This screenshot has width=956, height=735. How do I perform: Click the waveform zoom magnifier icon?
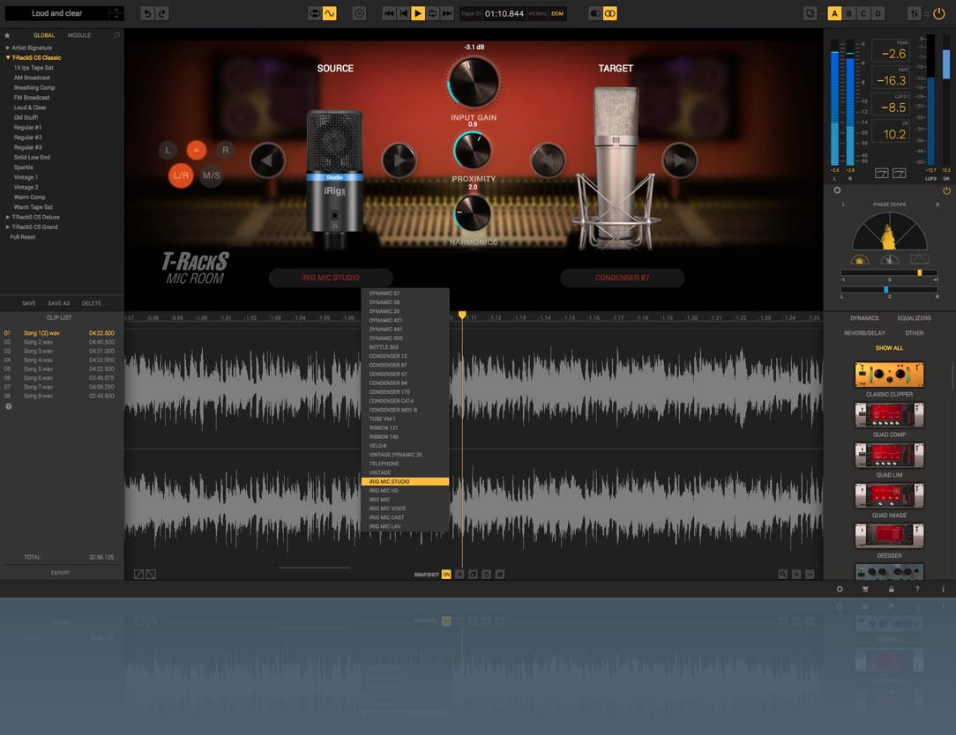tap(783, 575)
